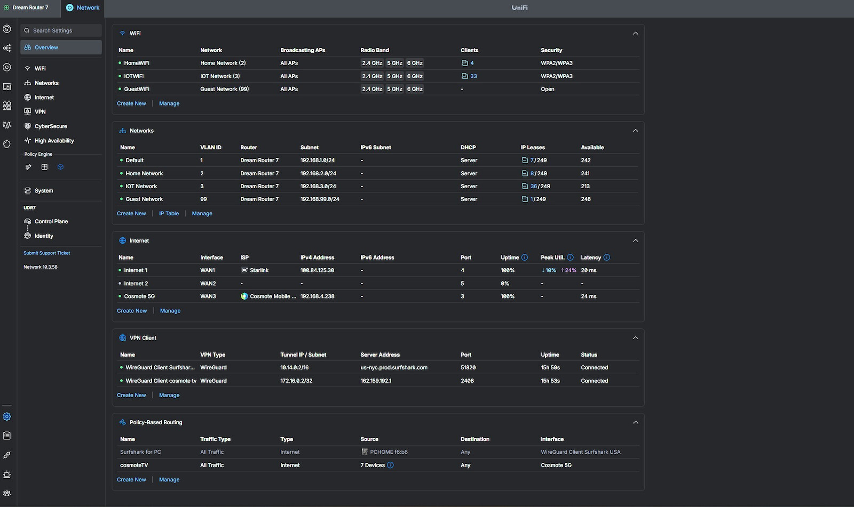The image size is (854, 507).
Task: Open the Admins users icon at bottom
Action: [x=7, y=494]
